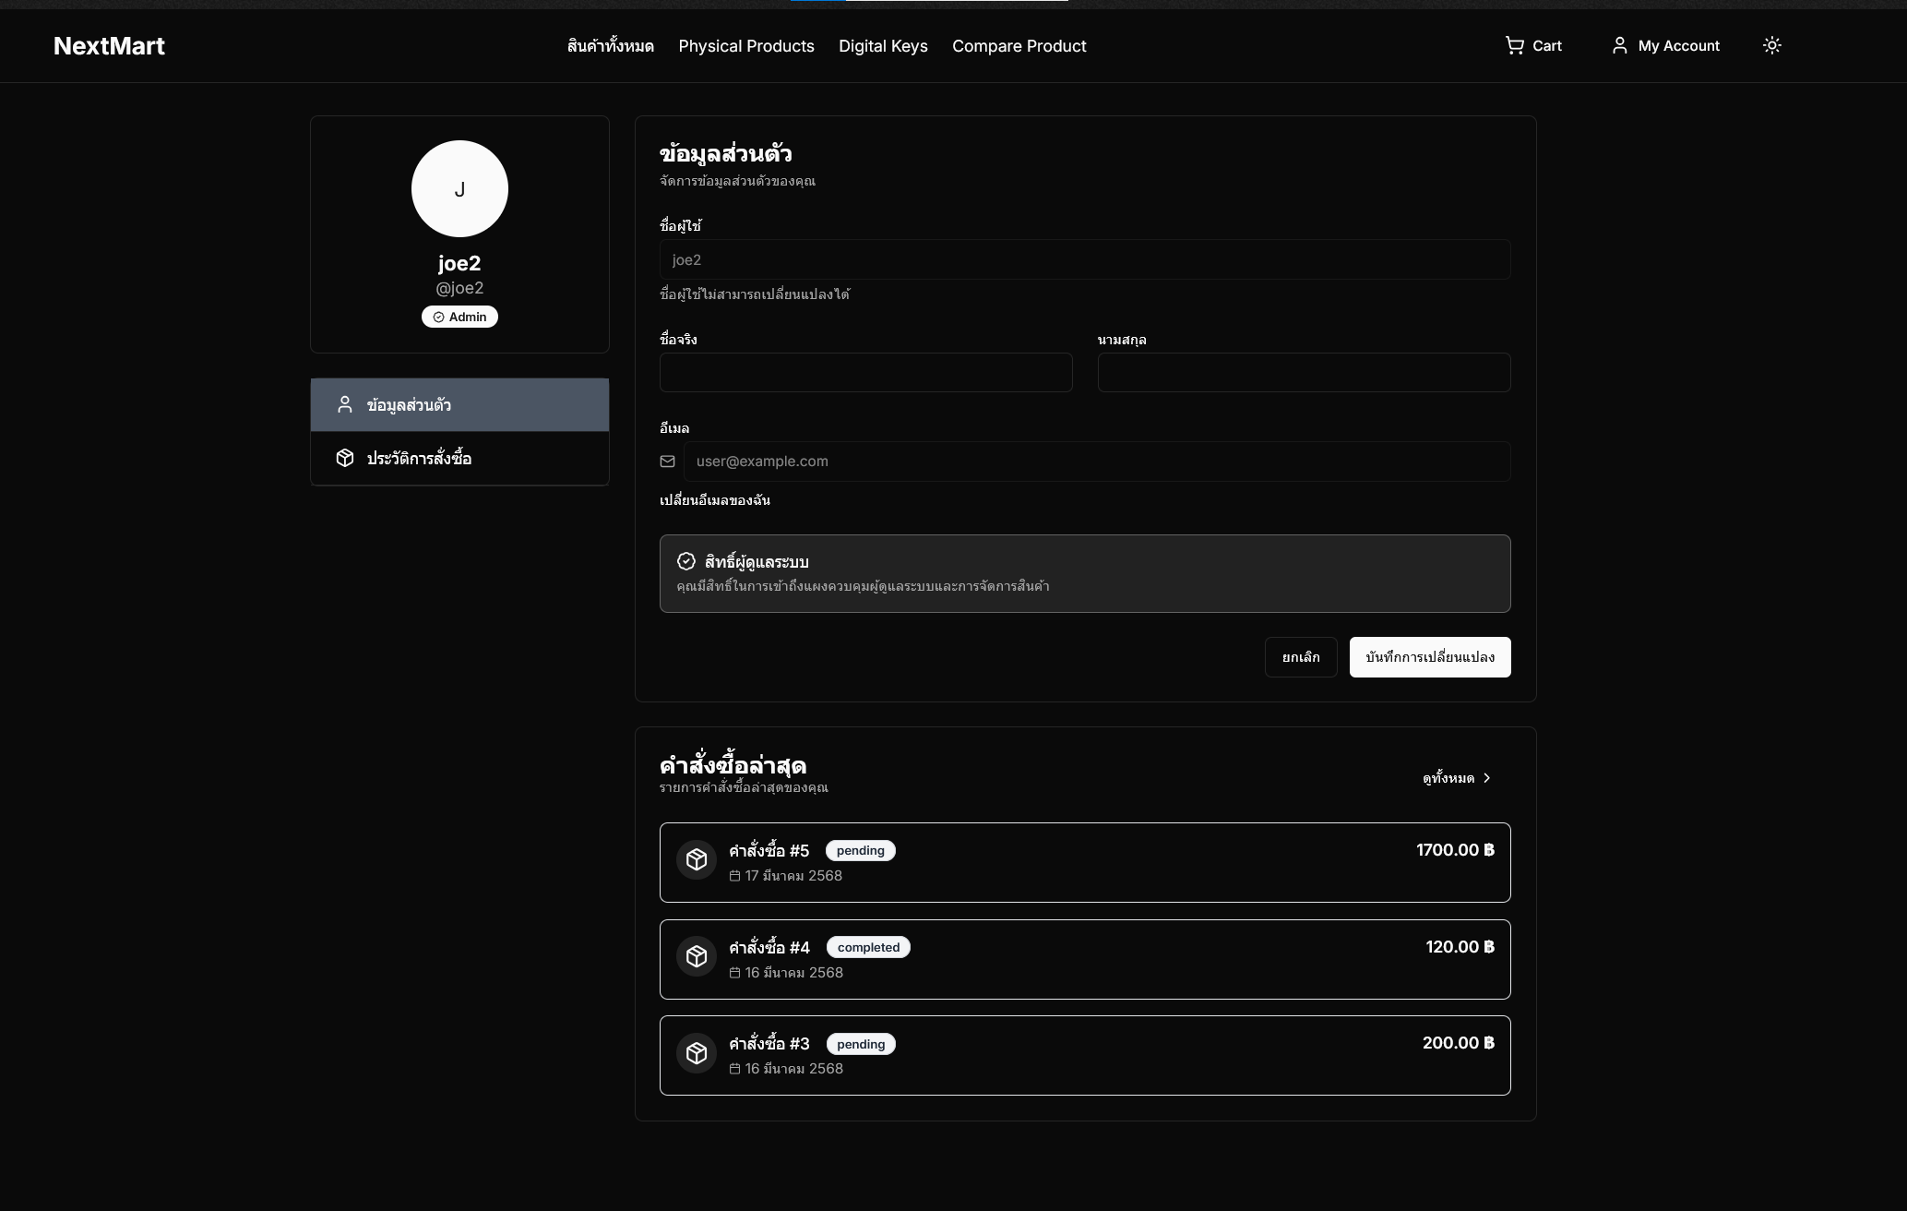Click package icon of order #4

tap(697, 956)
